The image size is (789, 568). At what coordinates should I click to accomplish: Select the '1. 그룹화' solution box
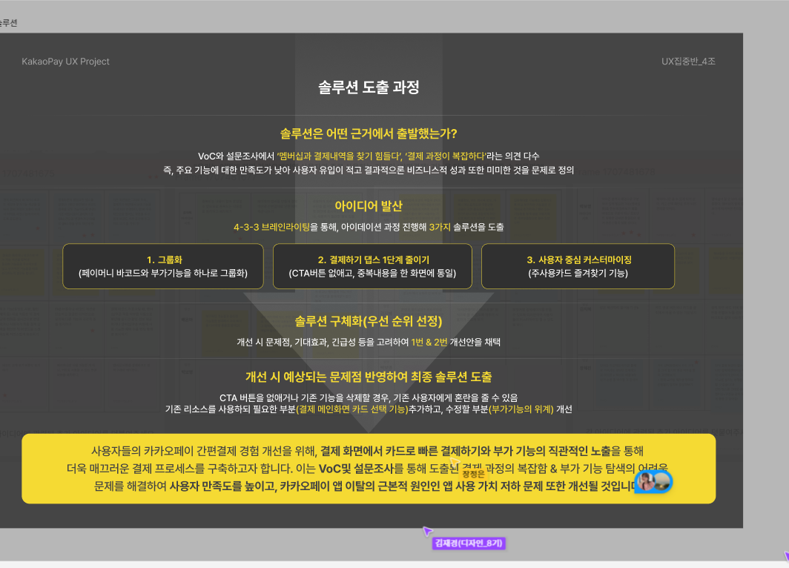click(x=163, y=266)
